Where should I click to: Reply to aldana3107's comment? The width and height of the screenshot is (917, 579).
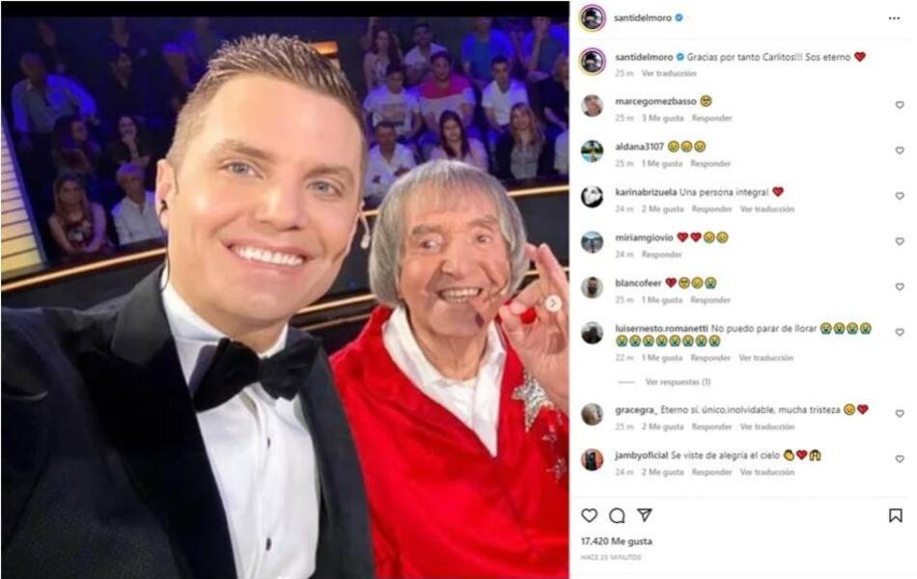point(710,164)
